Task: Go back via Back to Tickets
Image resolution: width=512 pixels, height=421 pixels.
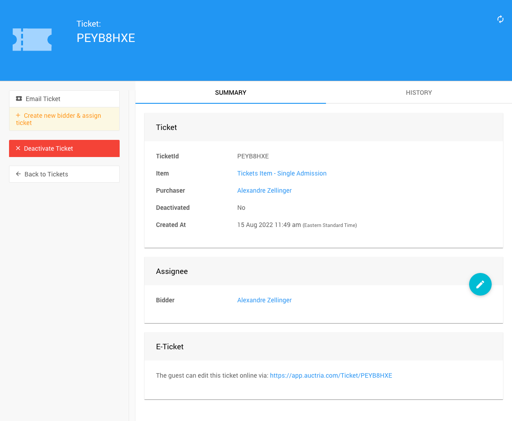Action: pyautogui.click(x=64, y=174)
